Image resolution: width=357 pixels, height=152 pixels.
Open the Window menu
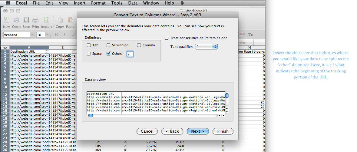pos(151,3)
